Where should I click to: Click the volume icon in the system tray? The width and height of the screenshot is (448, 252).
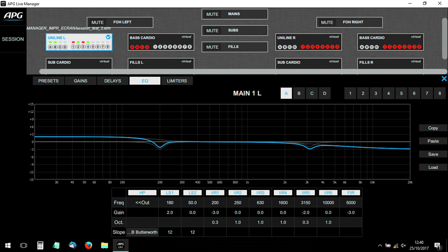(403, 245)
